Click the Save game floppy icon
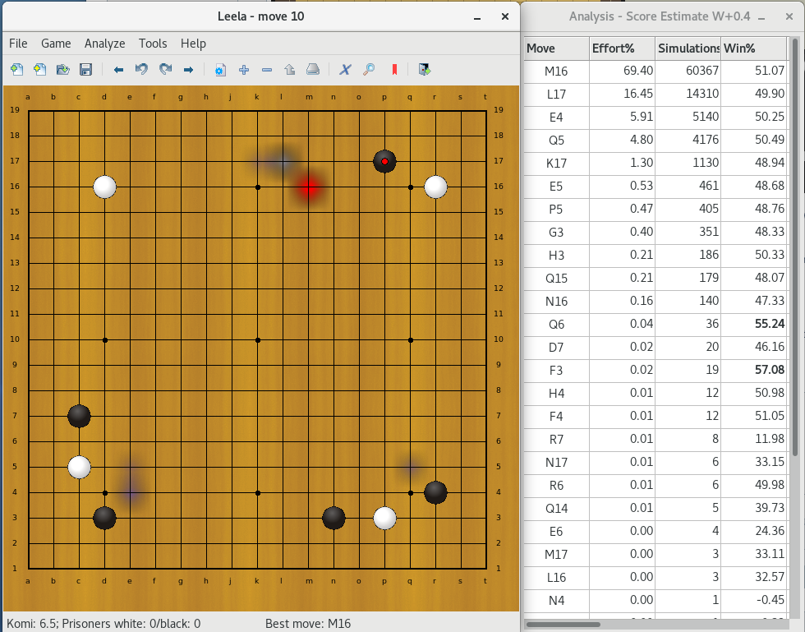This screenshot has width=805, height=632. 85,70
